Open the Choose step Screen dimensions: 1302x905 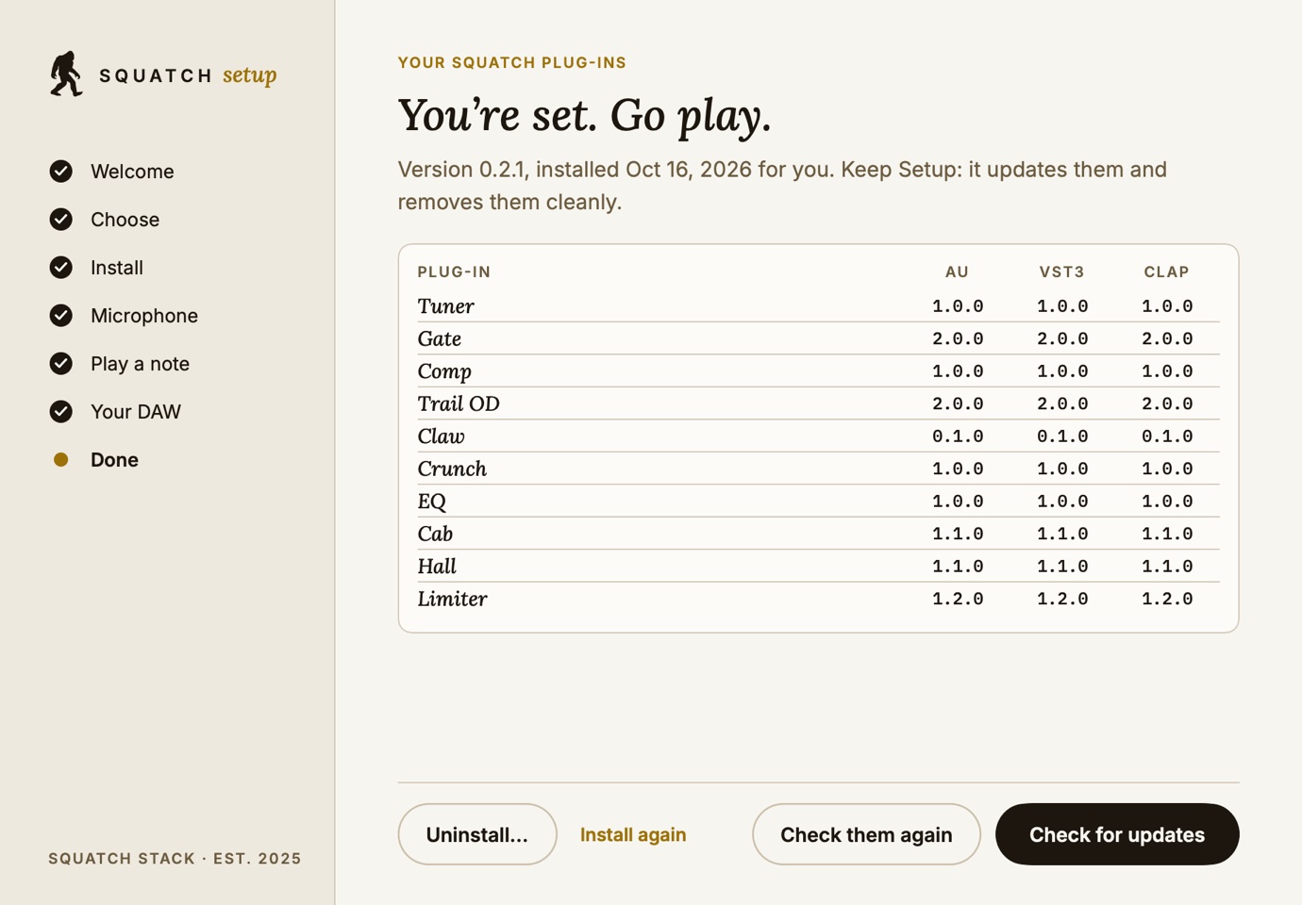coord(125,220)
